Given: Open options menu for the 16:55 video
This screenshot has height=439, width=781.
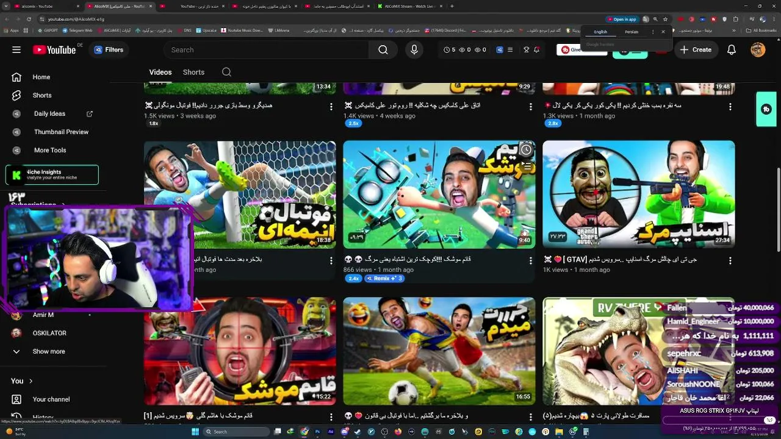Looking at the screenshot, I should (x=531, y=417).
